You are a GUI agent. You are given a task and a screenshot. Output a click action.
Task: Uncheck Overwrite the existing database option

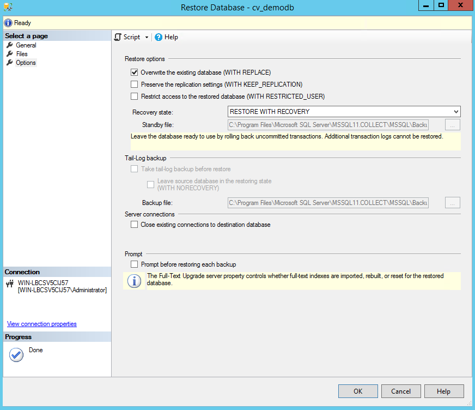(134, 72)
